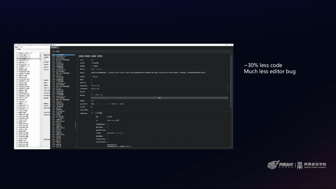
Task: Click the vertical scrollbar of the dark detail panel
Action: (231, 81)
